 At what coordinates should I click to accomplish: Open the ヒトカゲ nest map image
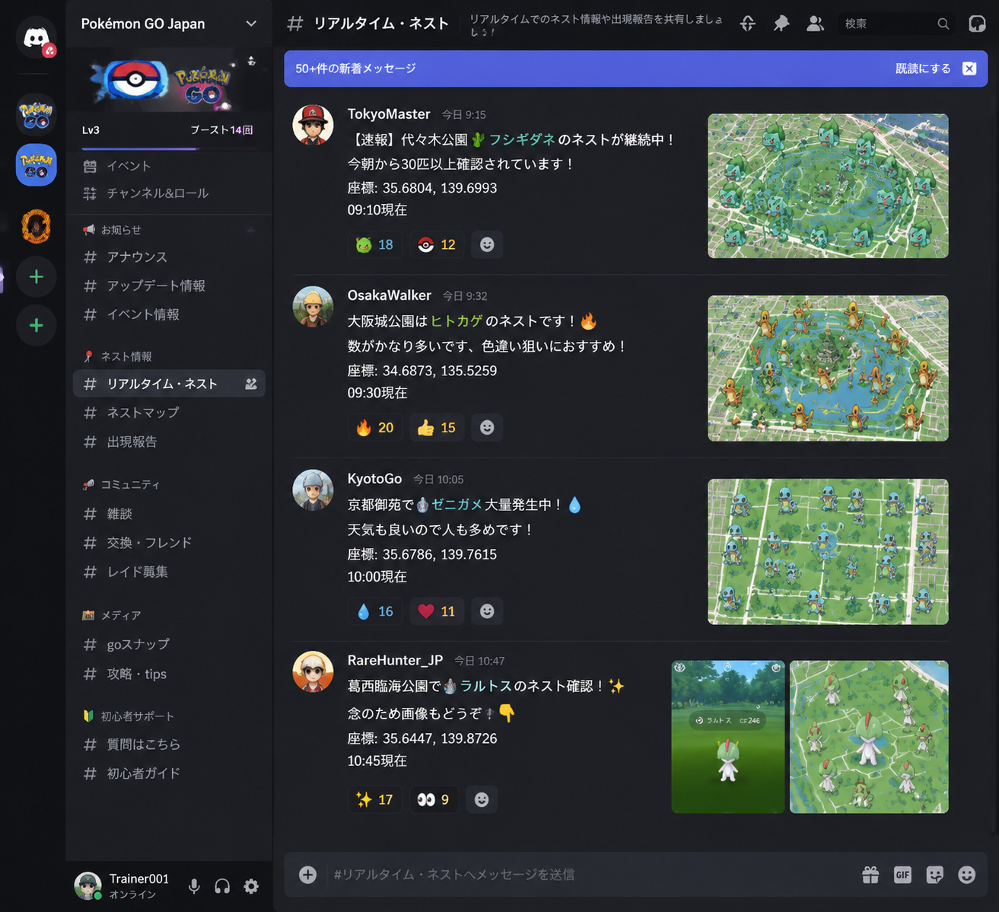(x=828, y=368)
